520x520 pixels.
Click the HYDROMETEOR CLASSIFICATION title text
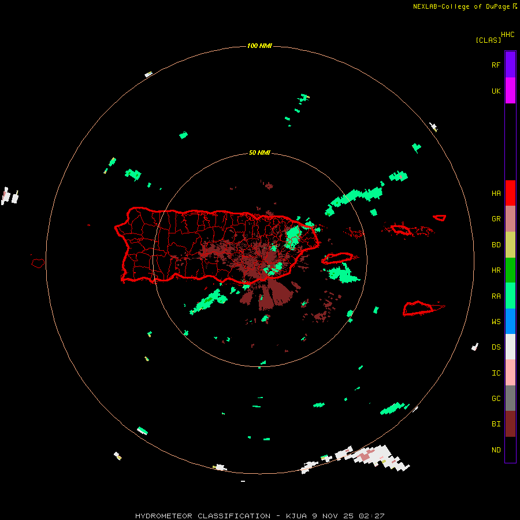203,516
